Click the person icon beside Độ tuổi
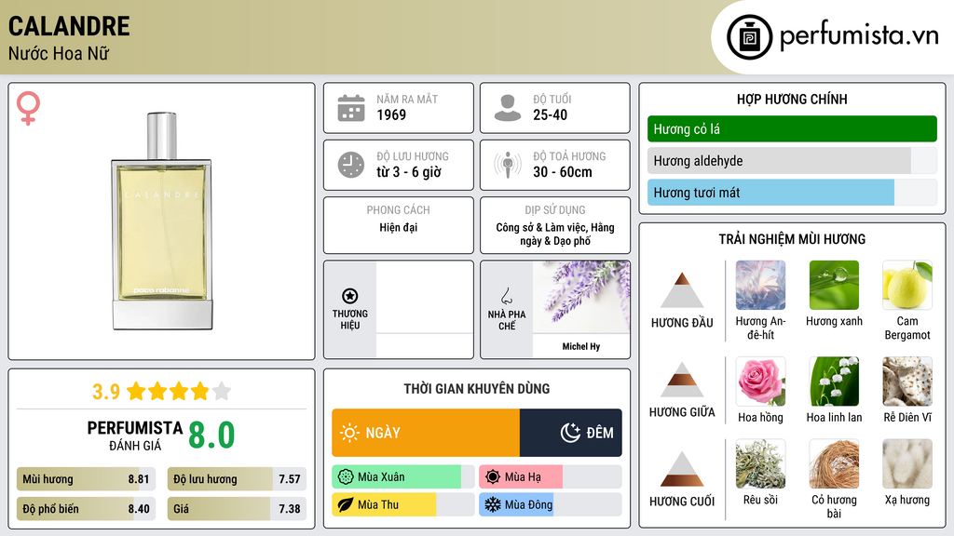Viewport: 954px width, 536px height. (x=508, y=108)
